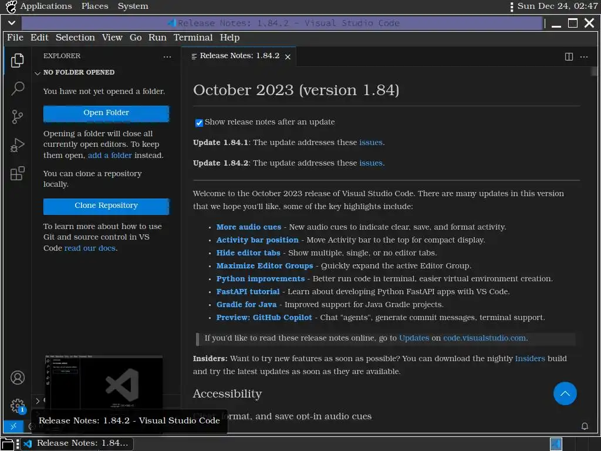The image size is (601, 451).
Task: Open the Explorer view in activity bar
Action: [17, 60]
